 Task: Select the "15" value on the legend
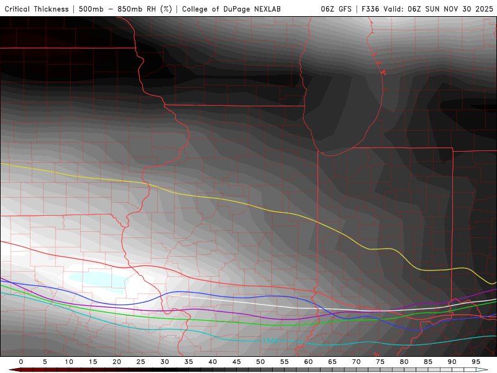coord(93,362)
